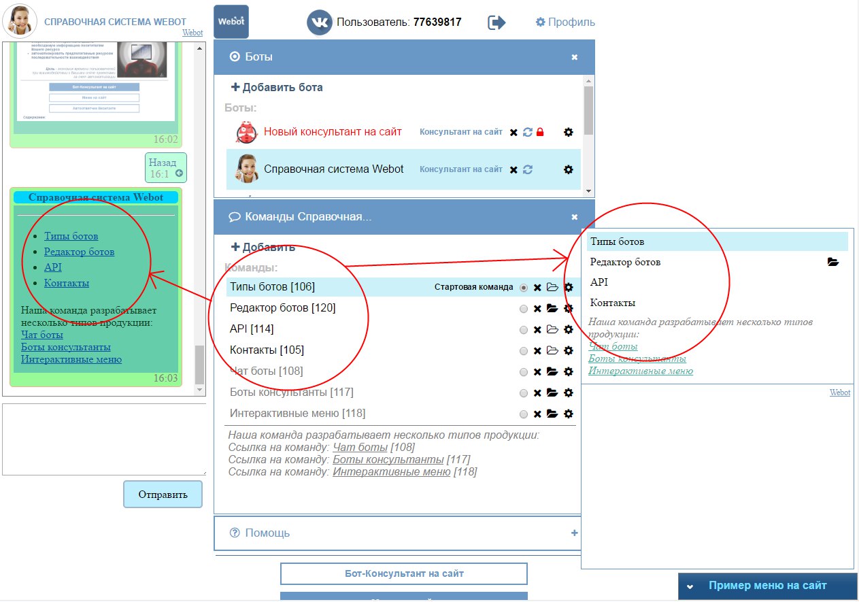Click Добавить in the commands panel
This screenshot has height=602, width=859.
click(x=263, y=247)
